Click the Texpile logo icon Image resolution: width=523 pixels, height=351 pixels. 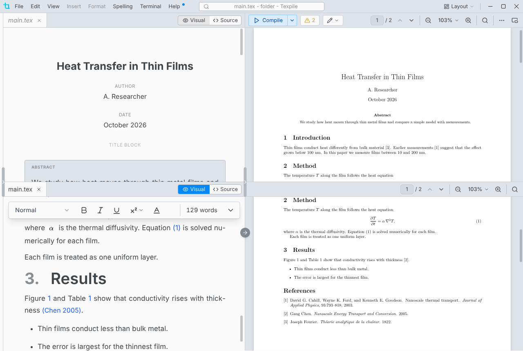pyautogui.click(x=6, y=6)
